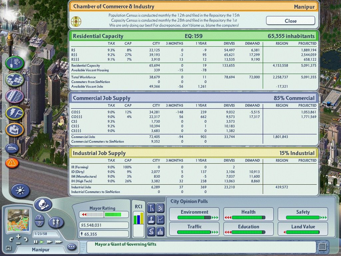Set simulation to fastest speed
This screenshot has height=256, width=341.
point(58,242)
